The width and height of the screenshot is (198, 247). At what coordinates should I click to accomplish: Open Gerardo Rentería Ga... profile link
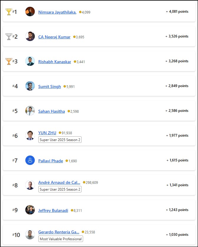(x=59, y=232)
